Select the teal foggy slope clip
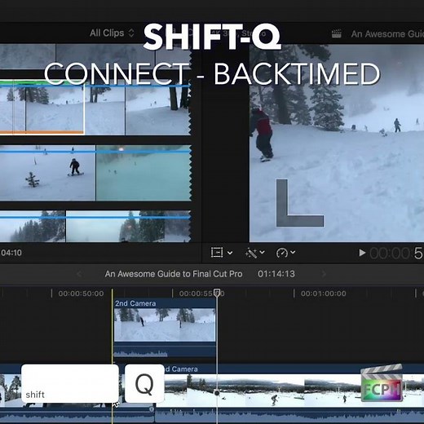 (x=144, y=174)
